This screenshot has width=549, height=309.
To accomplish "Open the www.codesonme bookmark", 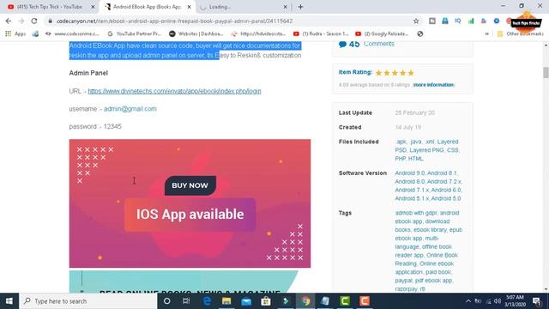I will click(72, 33).
